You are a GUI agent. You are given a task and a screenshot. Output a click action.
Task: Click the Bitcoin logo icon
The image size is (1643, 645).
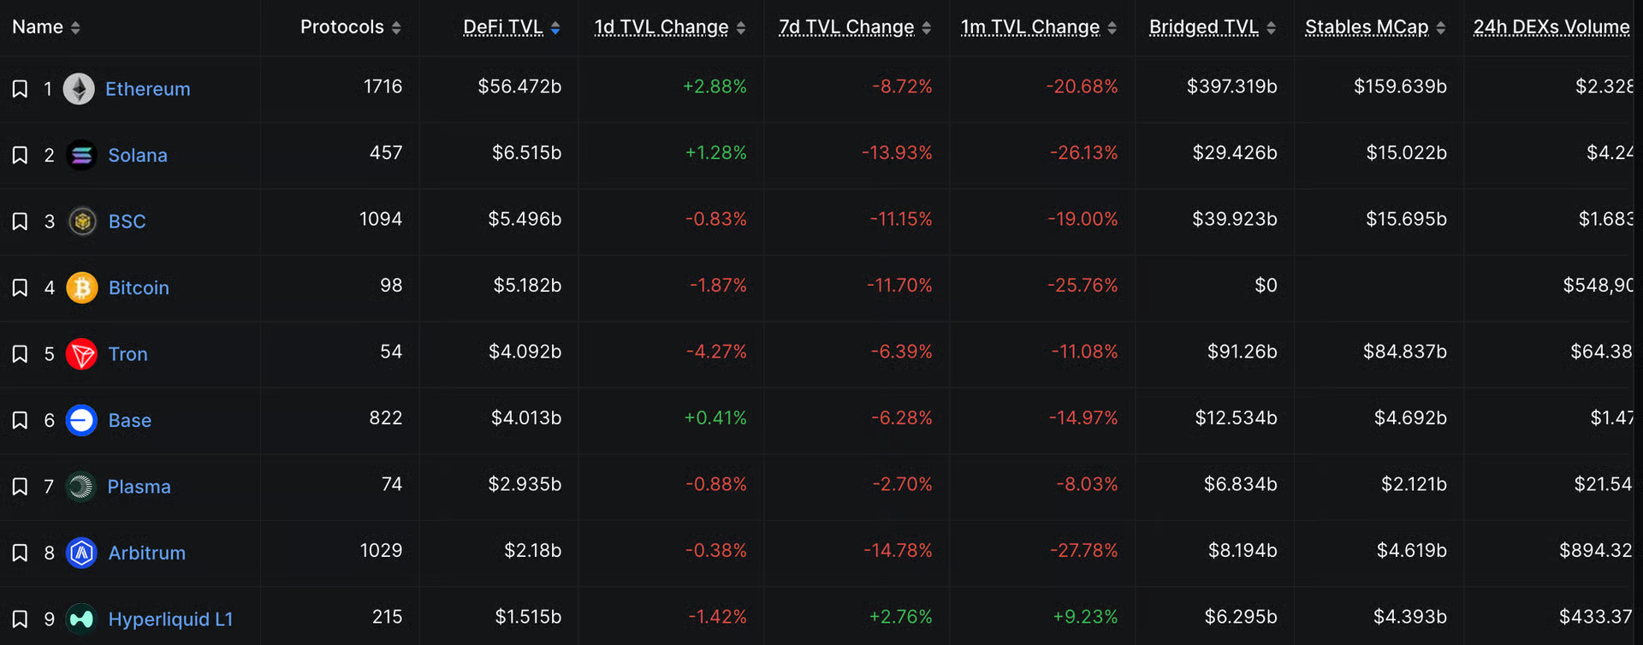tap(82, 287)
